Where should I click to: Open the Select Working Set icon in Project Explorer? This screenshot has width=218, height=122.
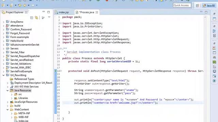point(43,18)
